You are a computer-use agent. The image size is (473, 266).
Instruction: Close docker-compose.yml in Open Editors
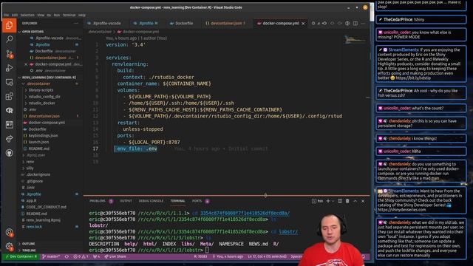[x=26, y=64]
